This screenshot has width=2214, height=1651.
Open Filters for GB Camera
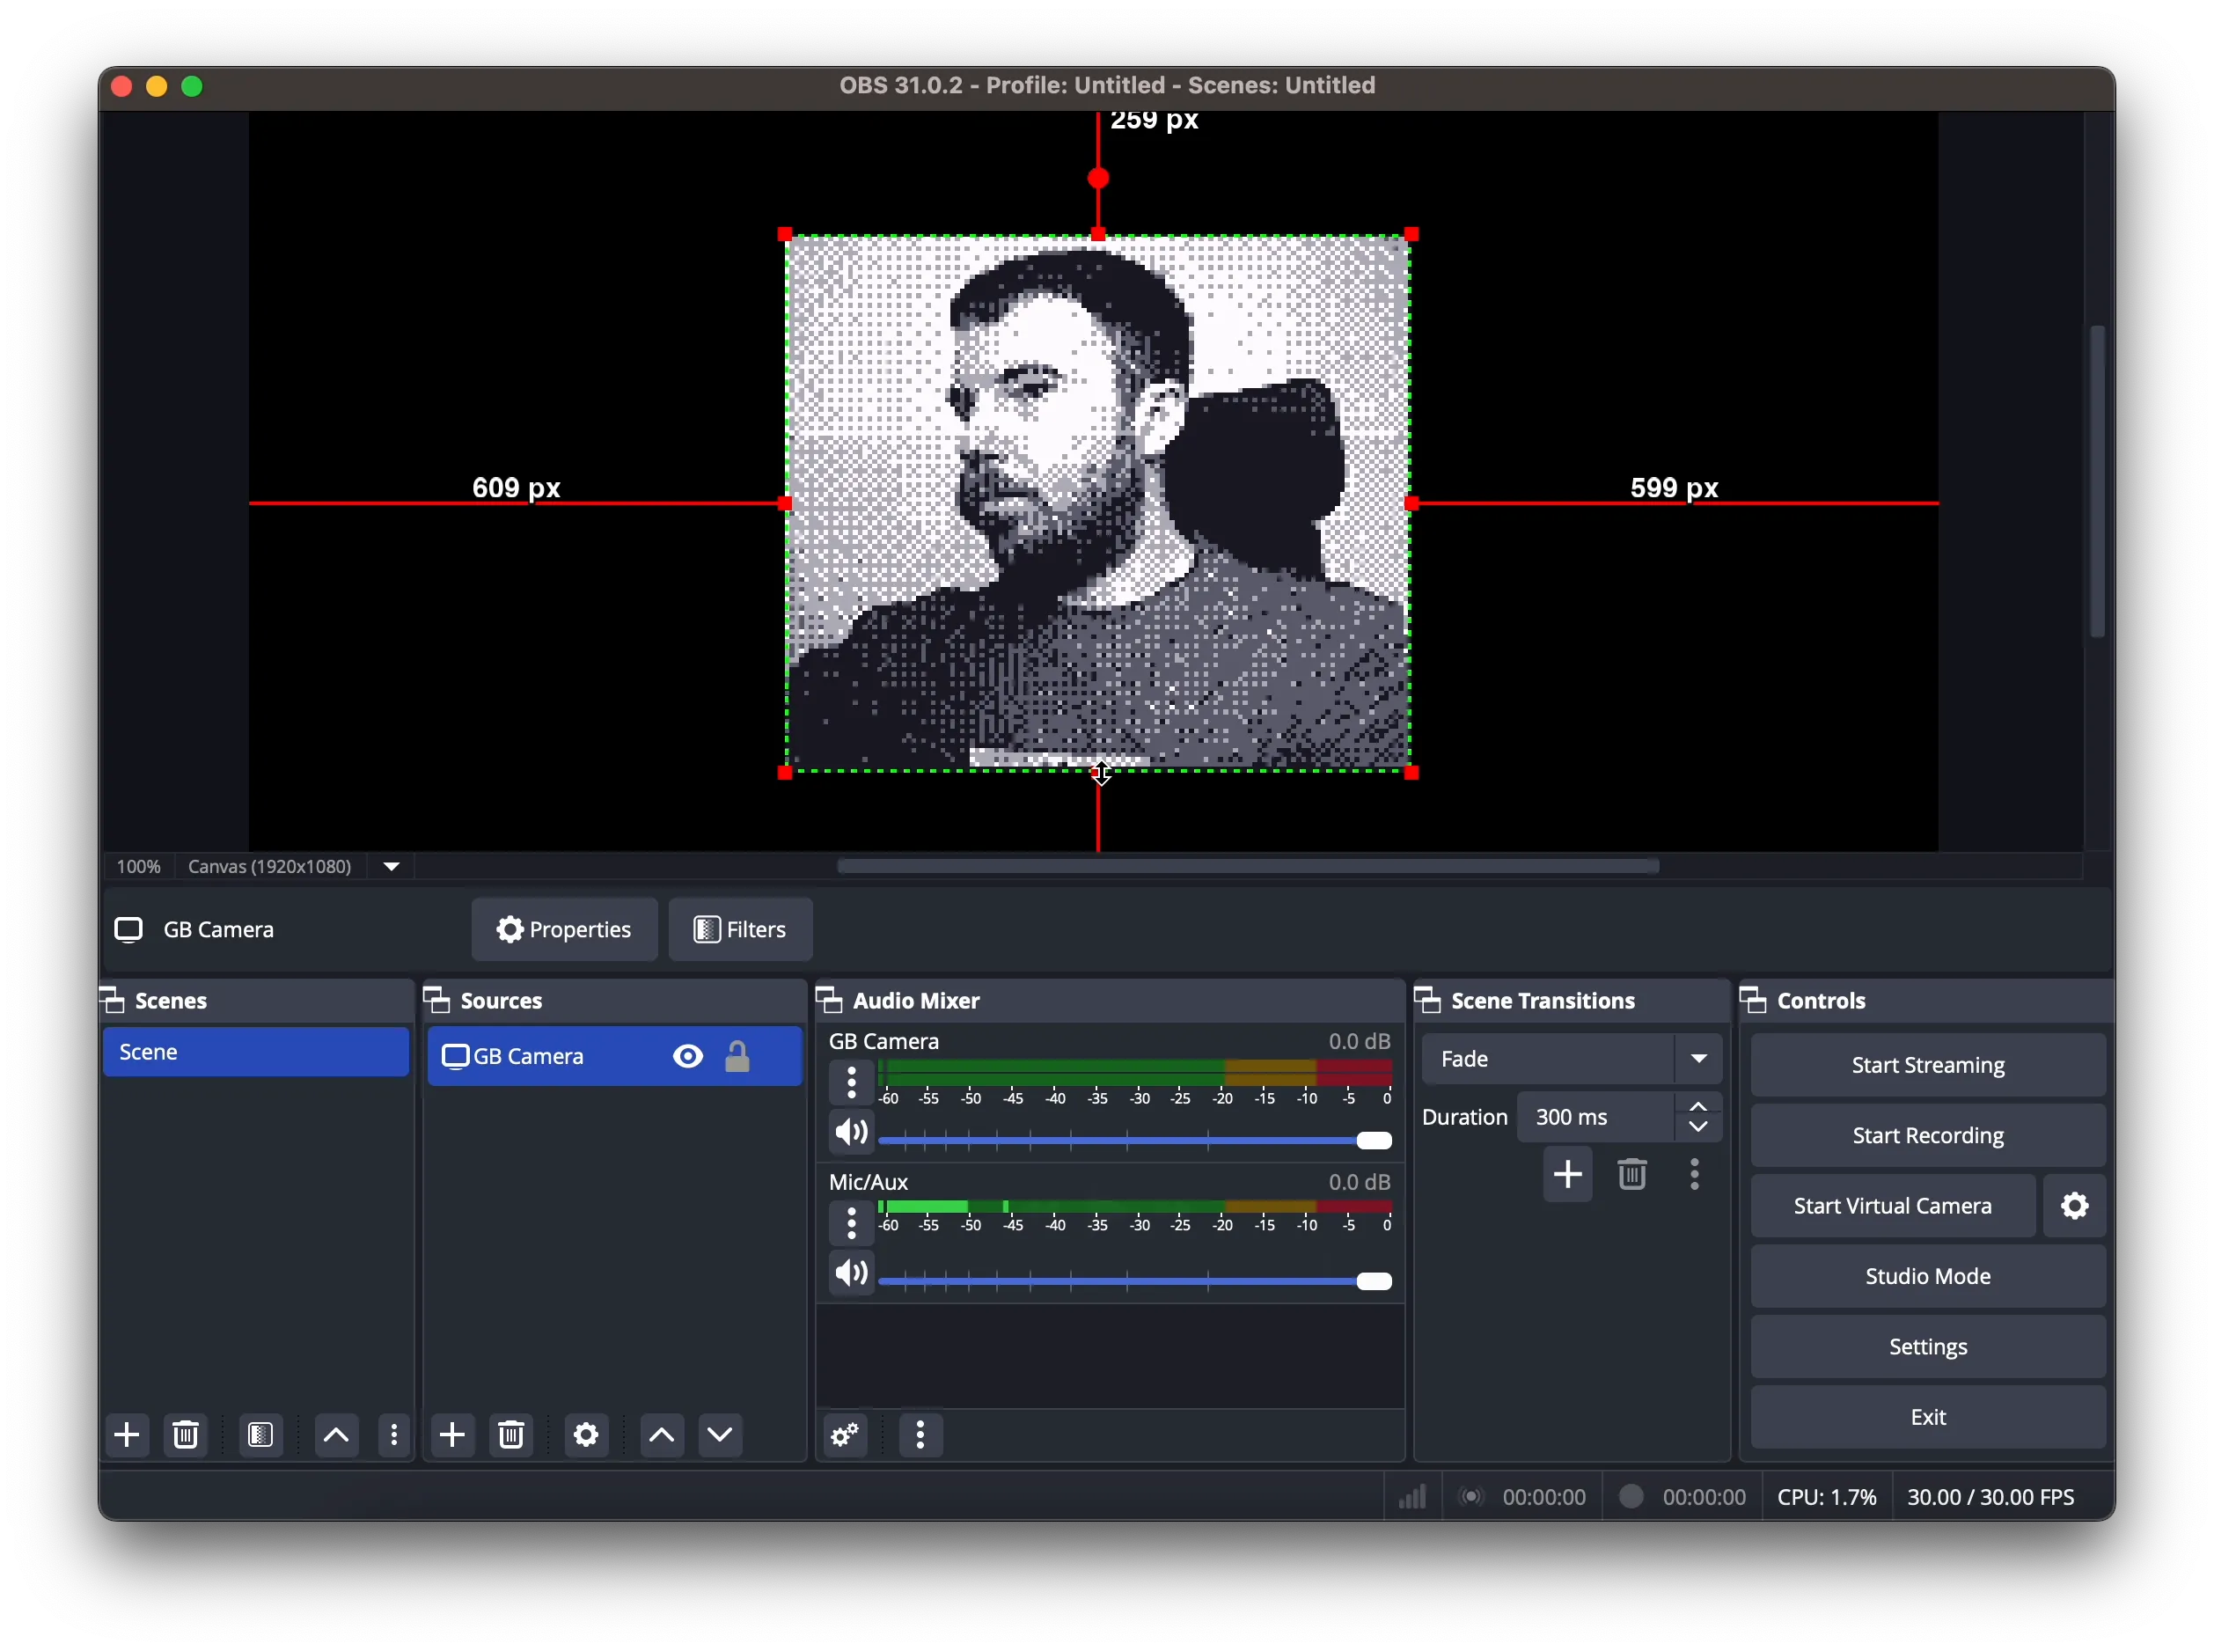click(x=740, y=930)
